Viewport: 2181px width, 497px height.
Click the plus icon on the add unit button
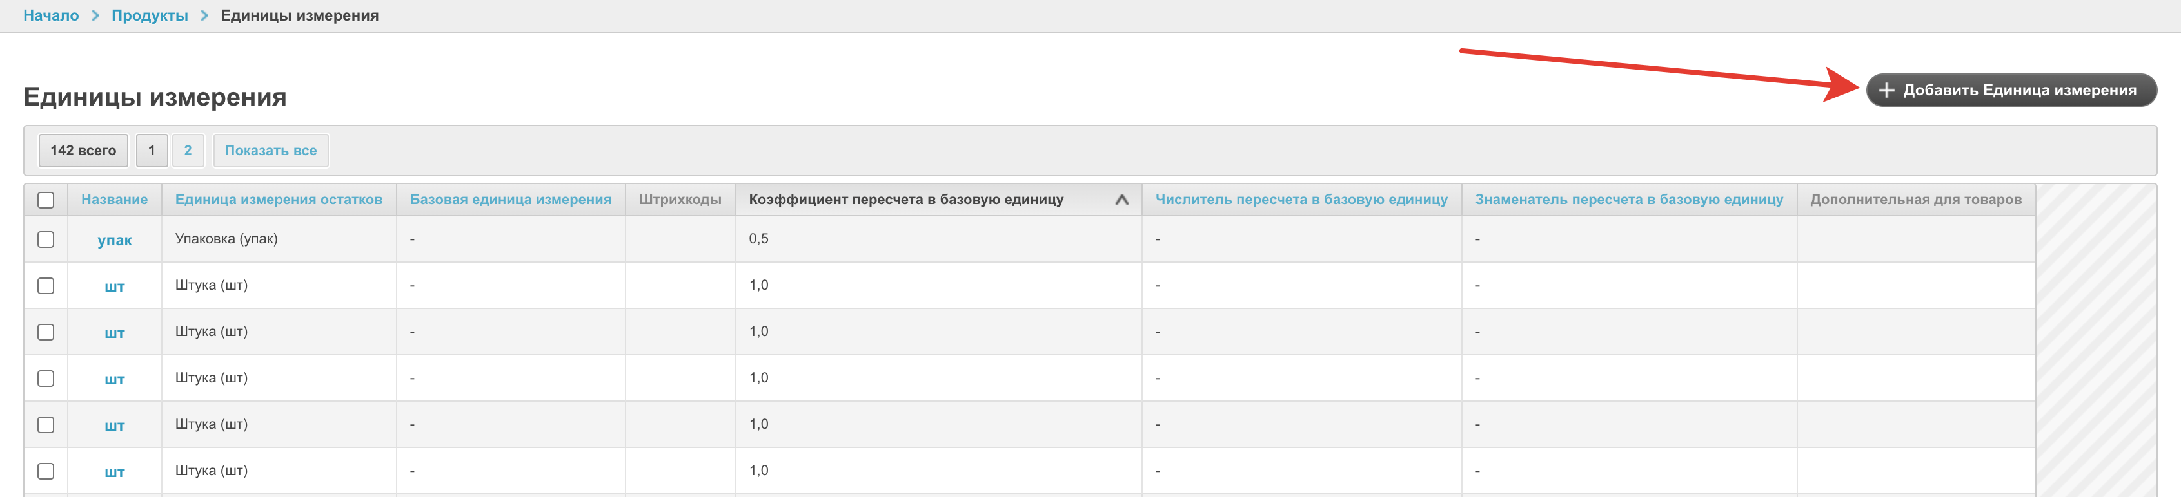(x=1886, y=90)
